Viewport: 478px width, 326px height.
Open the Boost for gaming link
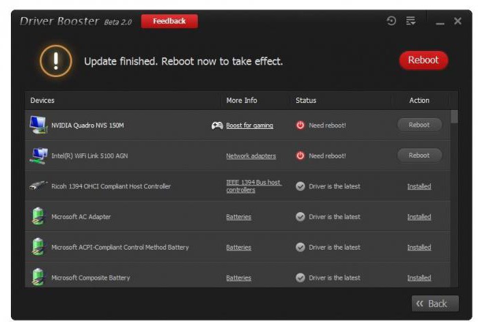click(x=250, y=125)
